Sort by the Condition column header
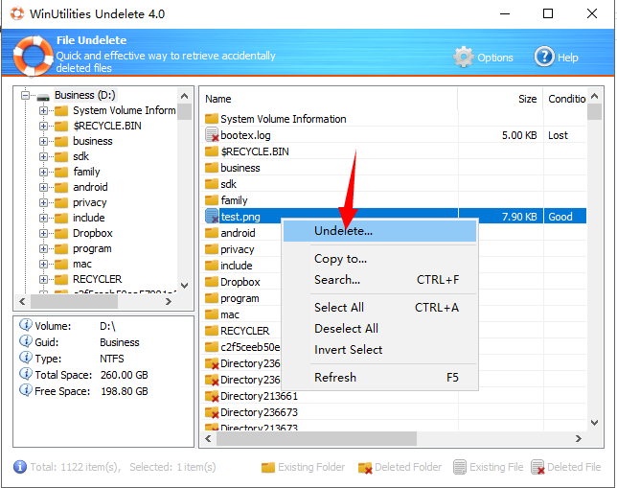Image resolution: width=617 pixels, height=488 pixels. [565, 99]
